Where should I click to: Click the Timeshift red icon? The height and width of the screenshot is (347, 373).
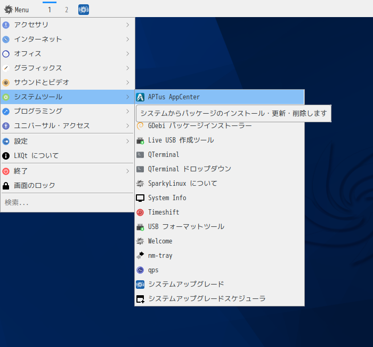pos(140,212)
